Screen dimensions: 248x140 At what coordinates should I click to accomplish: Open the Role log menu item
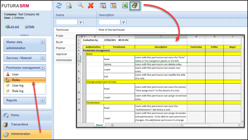pos(18,91)
